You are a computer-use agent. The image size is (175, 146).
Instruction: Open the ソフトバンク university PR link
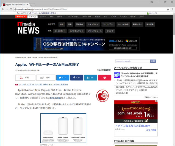pos(43,85)
